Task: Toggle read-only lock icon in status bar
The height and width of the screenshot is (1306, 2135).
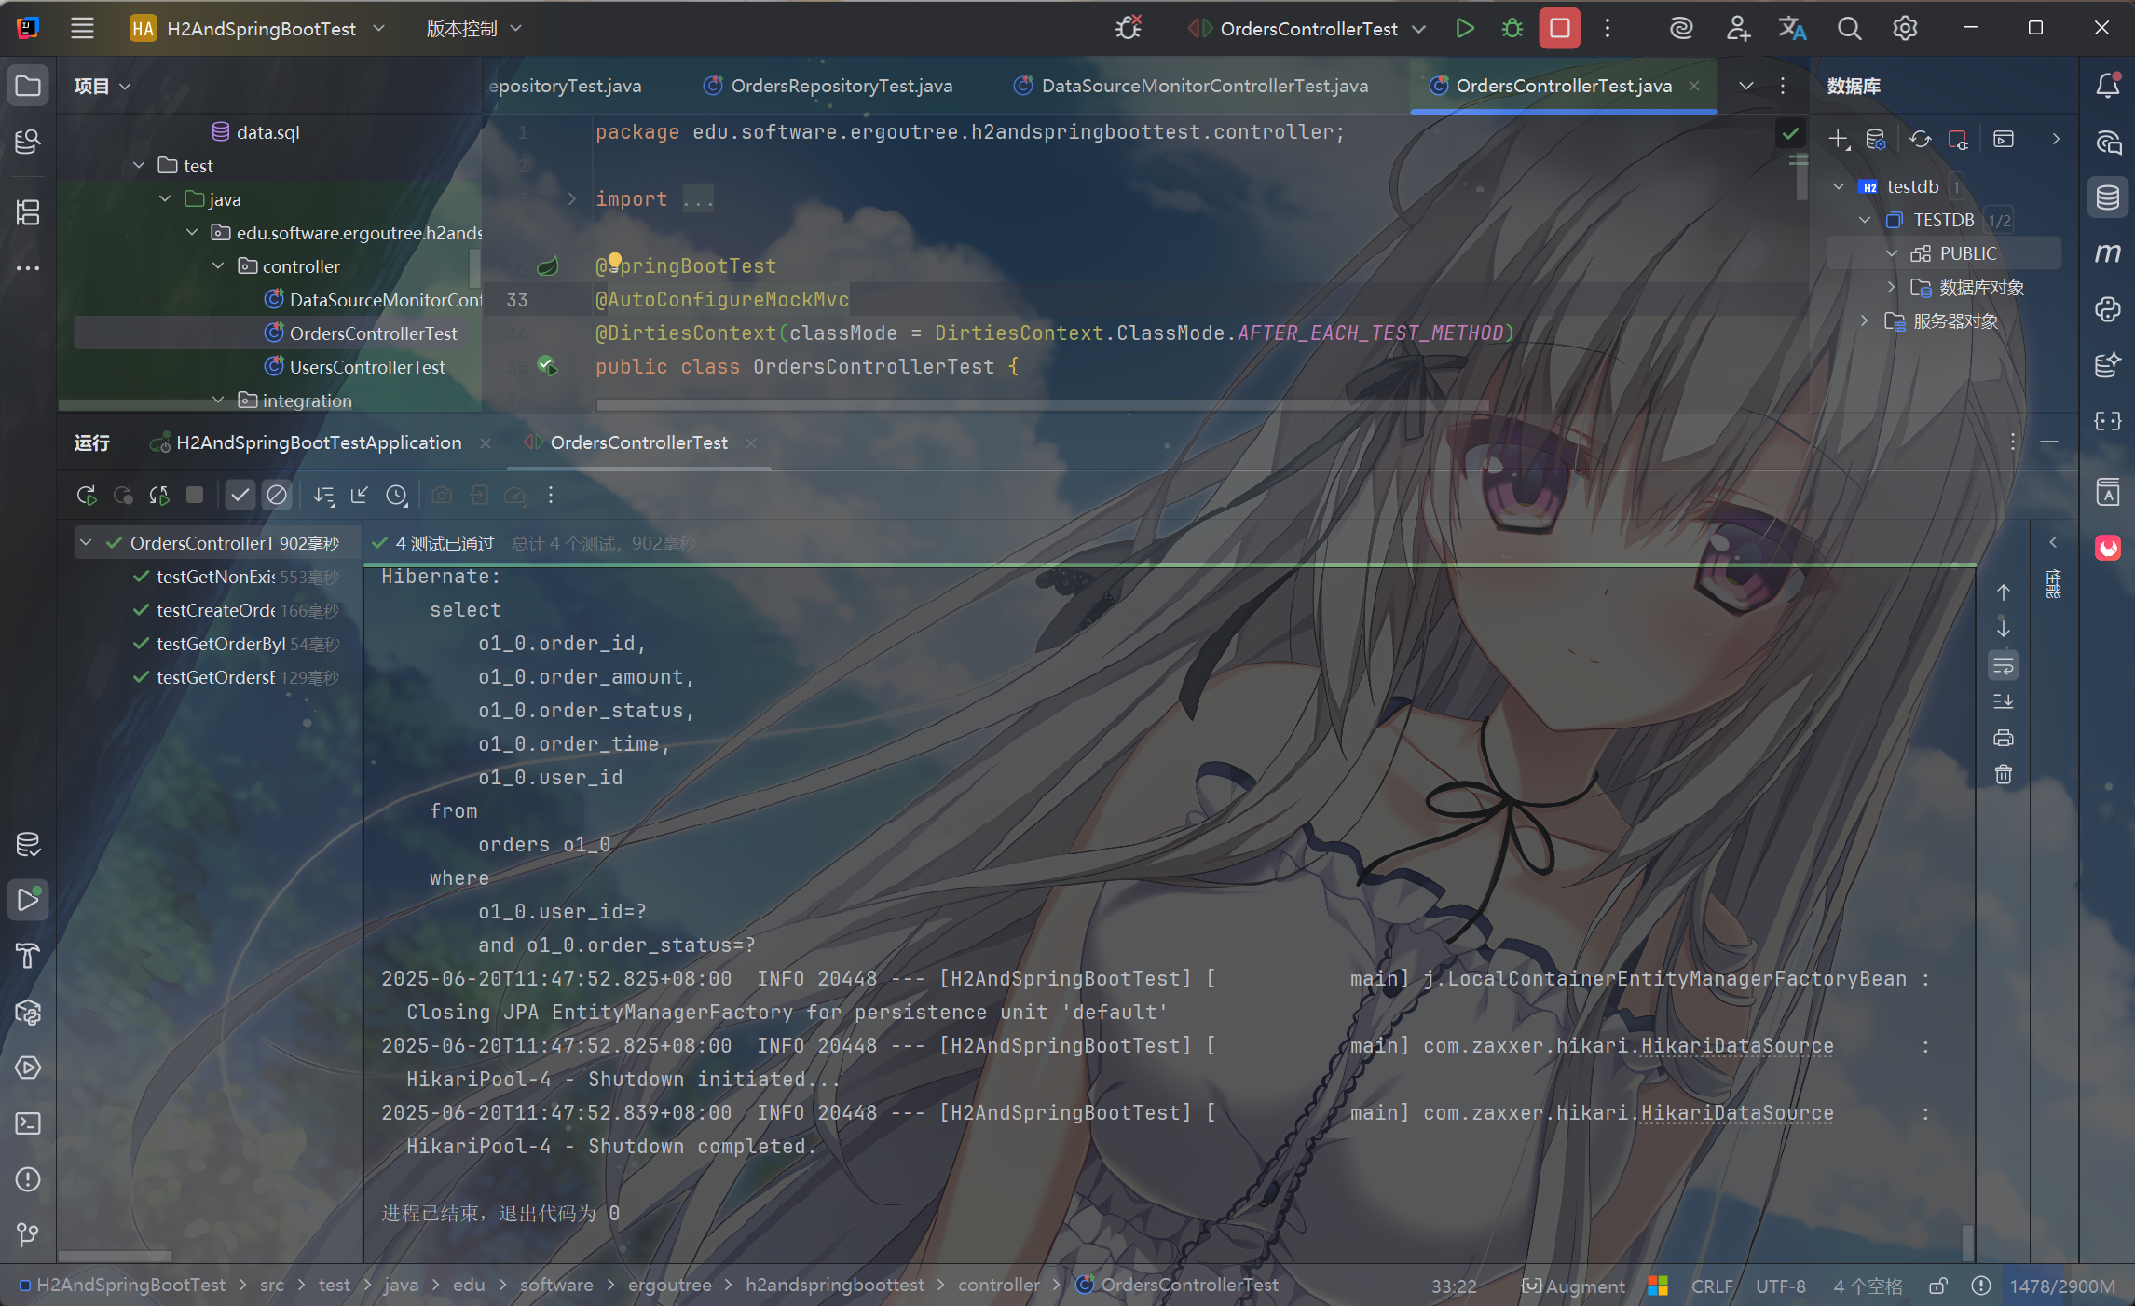Action: (x=1938, y=1286)
